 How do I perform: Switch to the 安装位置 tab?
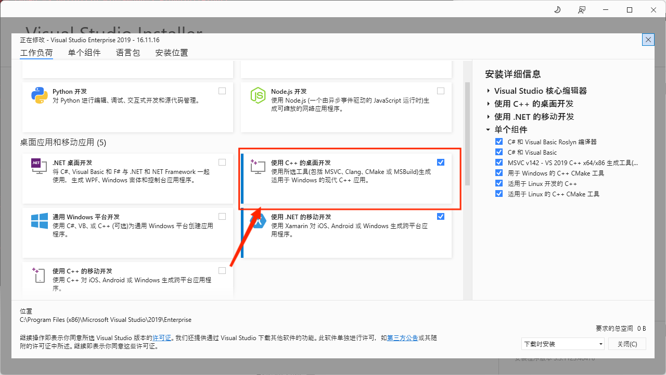click(x=172, y=53)
